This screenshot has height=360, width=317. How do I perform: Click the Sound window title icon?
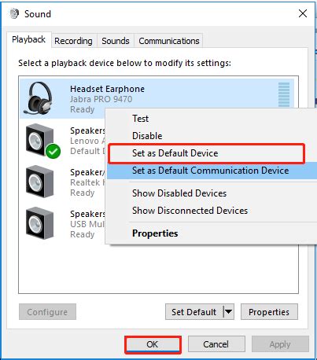[x=14, y=13]
